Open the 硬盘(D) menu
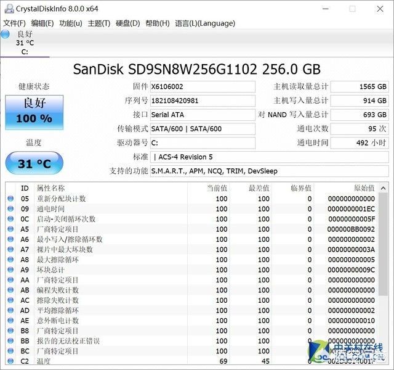The width and height of the screenshot is (394, 370). [x=127, y=23]
